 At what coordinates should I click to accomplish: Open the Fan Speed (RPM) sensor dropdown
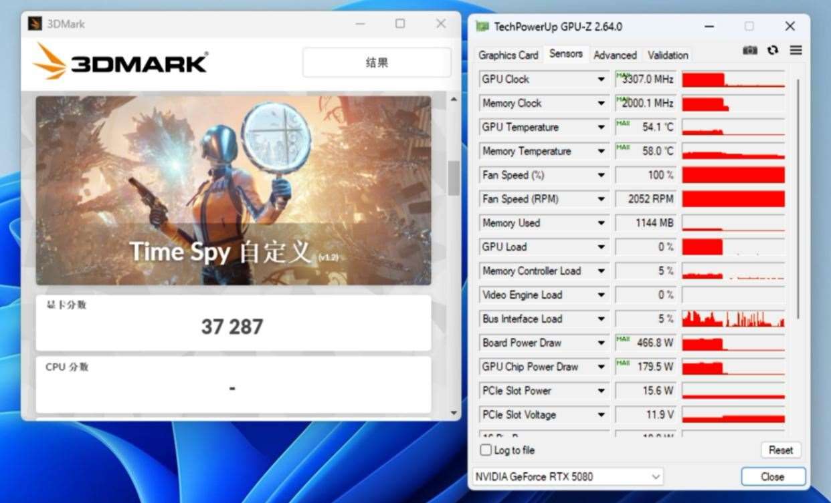601,198
